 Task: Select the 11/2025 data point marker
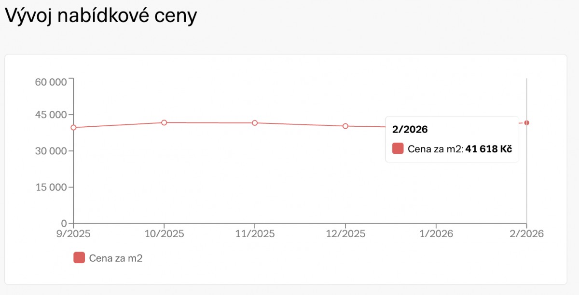255,123
